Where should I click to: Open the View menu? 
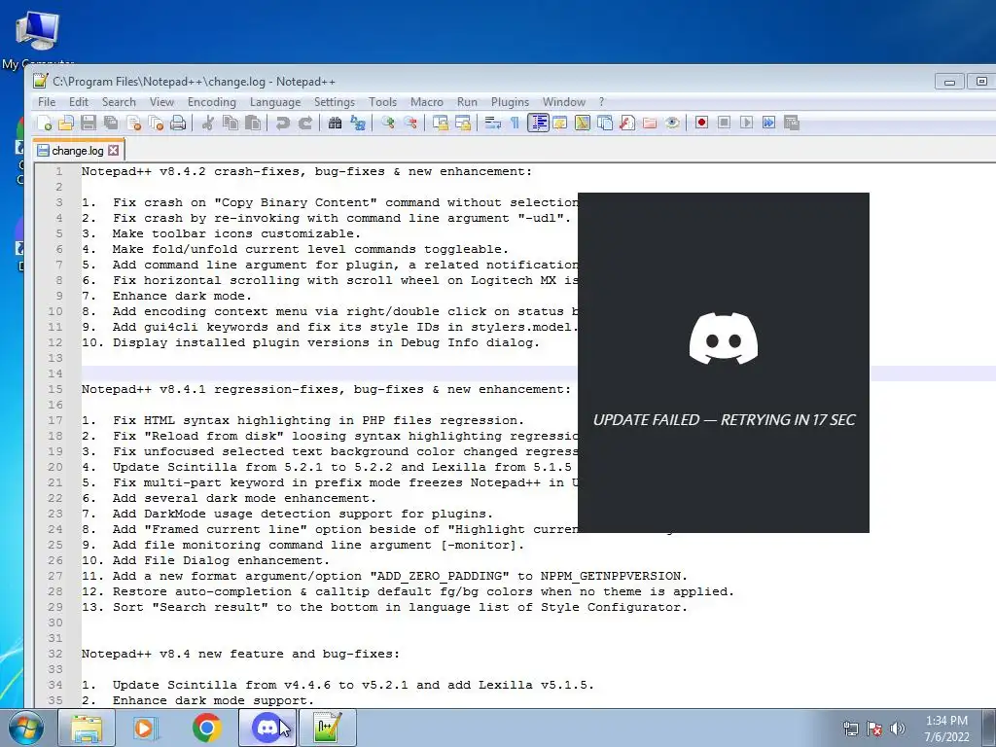pos(161,102)
